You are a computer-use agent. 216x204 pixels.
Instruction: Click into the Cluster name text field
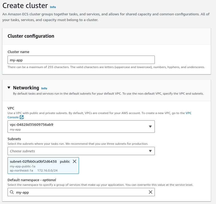tap(81, 60)
